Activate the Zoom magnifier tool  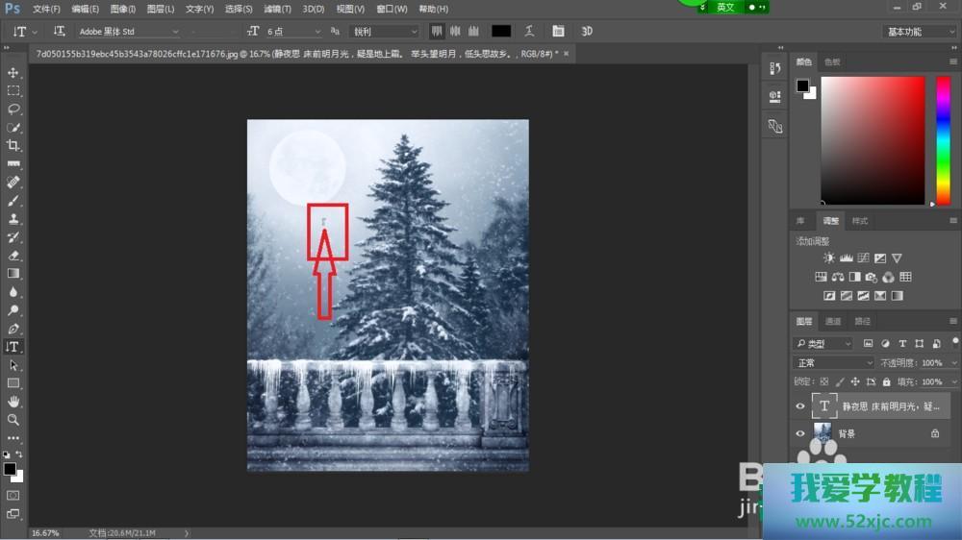click(13, 420)
